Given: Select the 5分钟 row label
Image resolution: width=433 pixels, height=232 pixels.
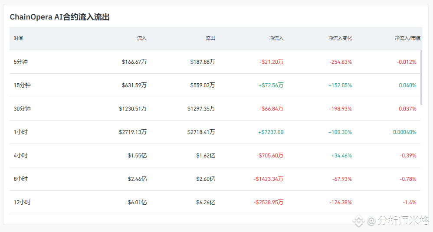Looking at the screenshot, I should [20, 62].
